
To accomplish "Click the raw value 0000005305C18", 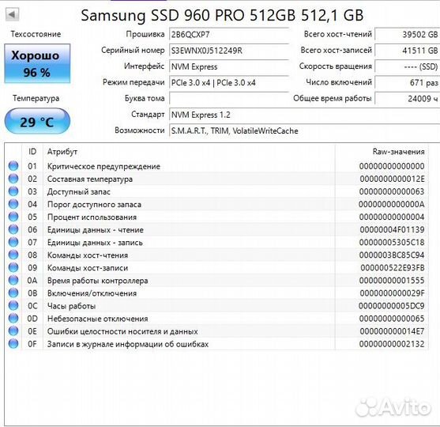I will click(x=392, y=242).
